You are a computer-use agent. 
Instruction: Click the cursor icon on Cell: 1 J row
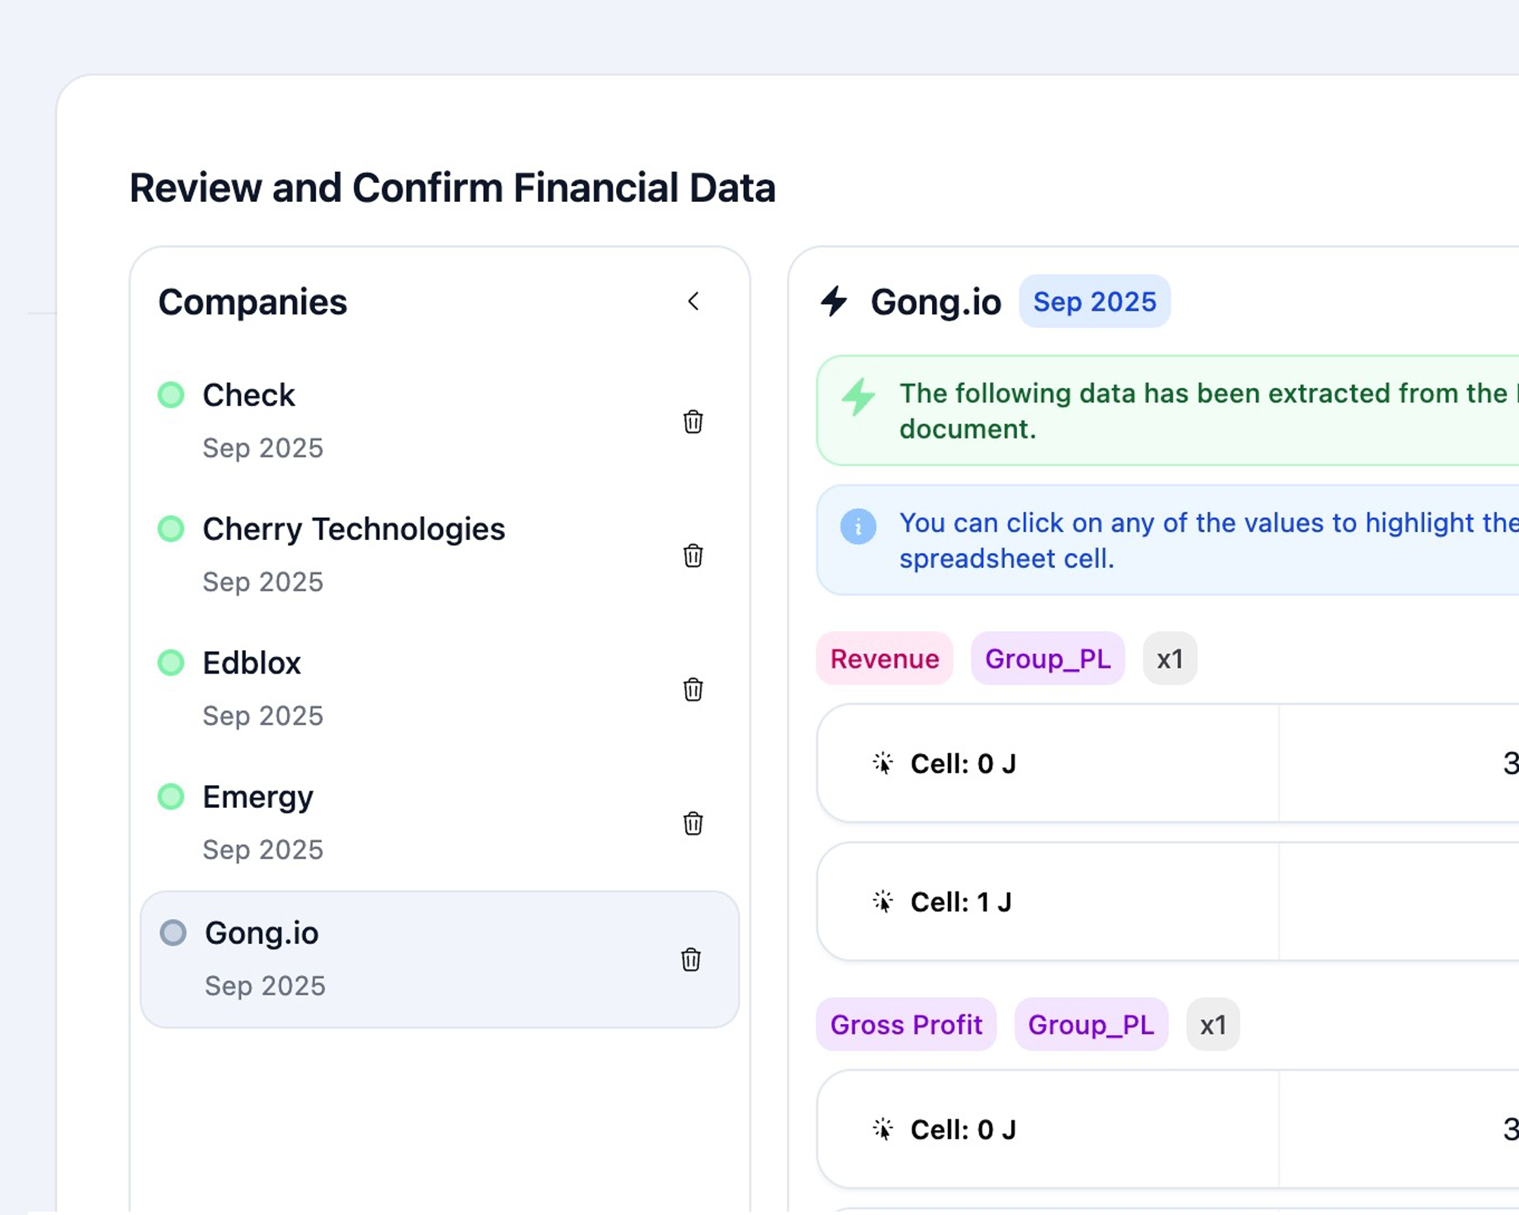(883, 902)
